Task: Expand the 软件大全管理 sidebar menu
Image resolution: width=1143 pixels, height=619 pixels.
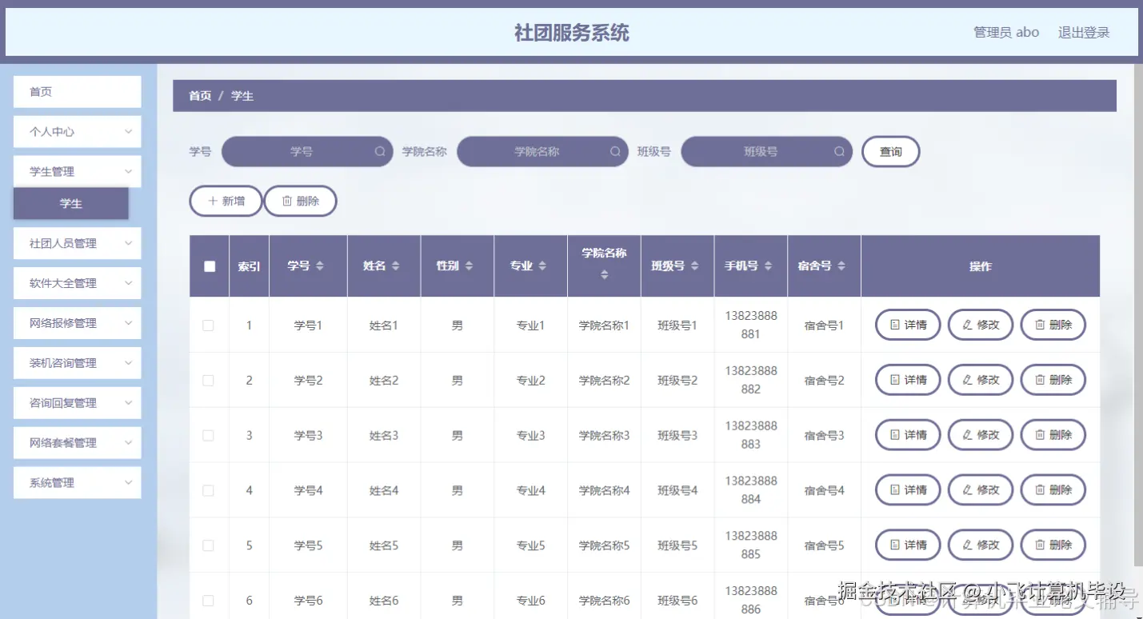Action: coord(78,283)
